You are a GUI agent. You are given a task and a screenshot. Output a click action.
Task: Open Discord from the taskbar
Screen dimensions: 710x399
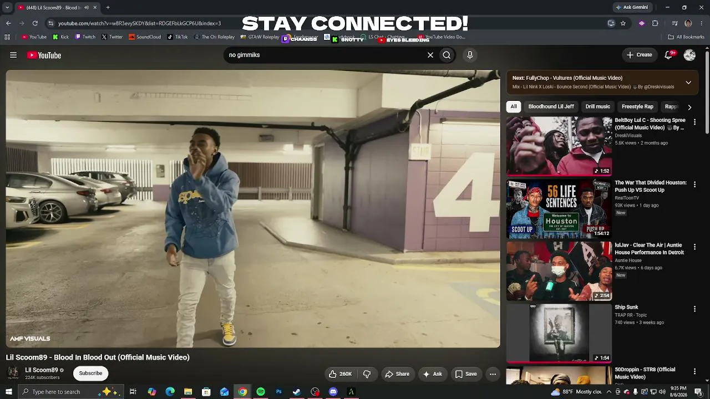tap(333, 392)
